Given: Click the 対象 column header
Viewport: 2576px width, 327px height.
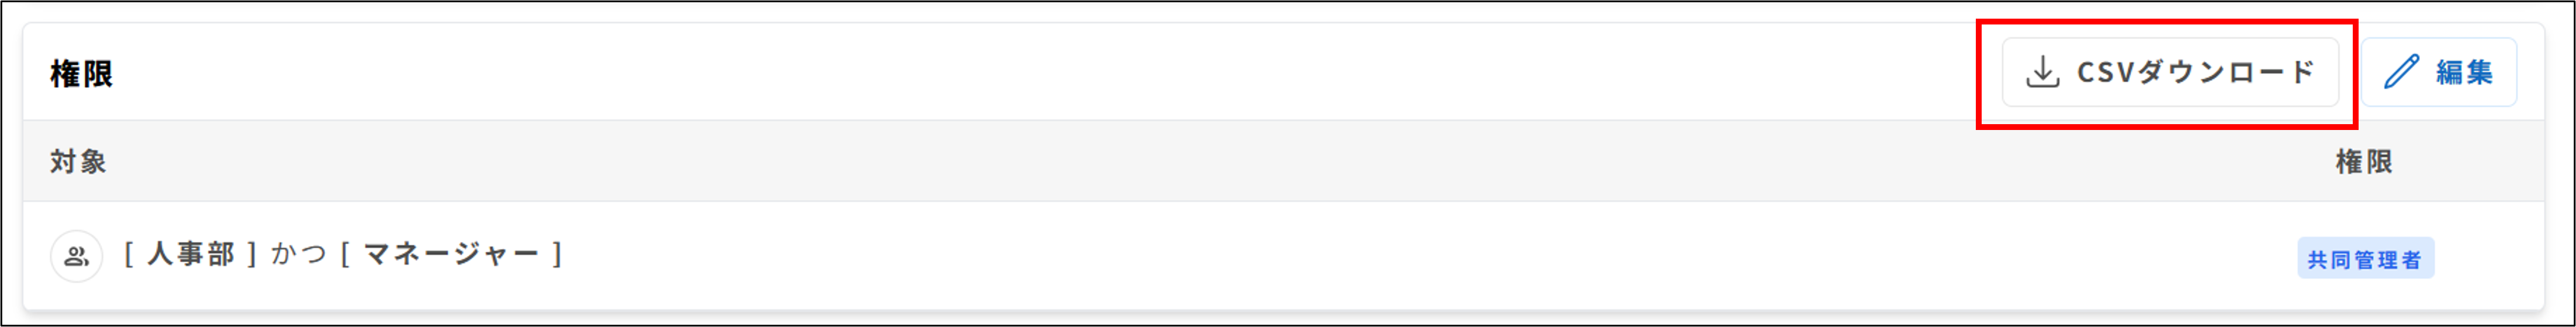Looking at the screenshot, I should (78, 161).
